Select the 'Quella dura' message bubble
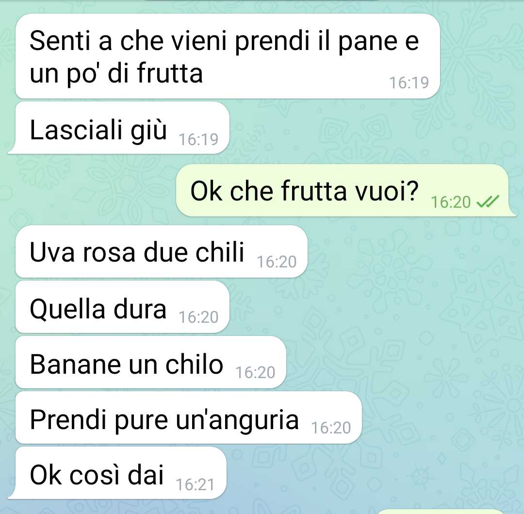The width and height of the screenshot is (524, 514). [x=122, y=307]
